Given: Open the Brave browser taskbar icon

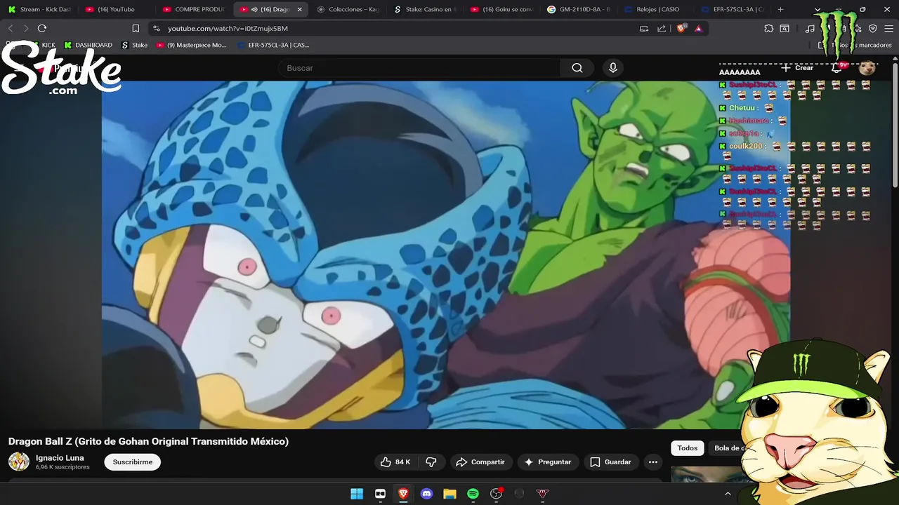Looking at the screenshot, I should 403,494.
